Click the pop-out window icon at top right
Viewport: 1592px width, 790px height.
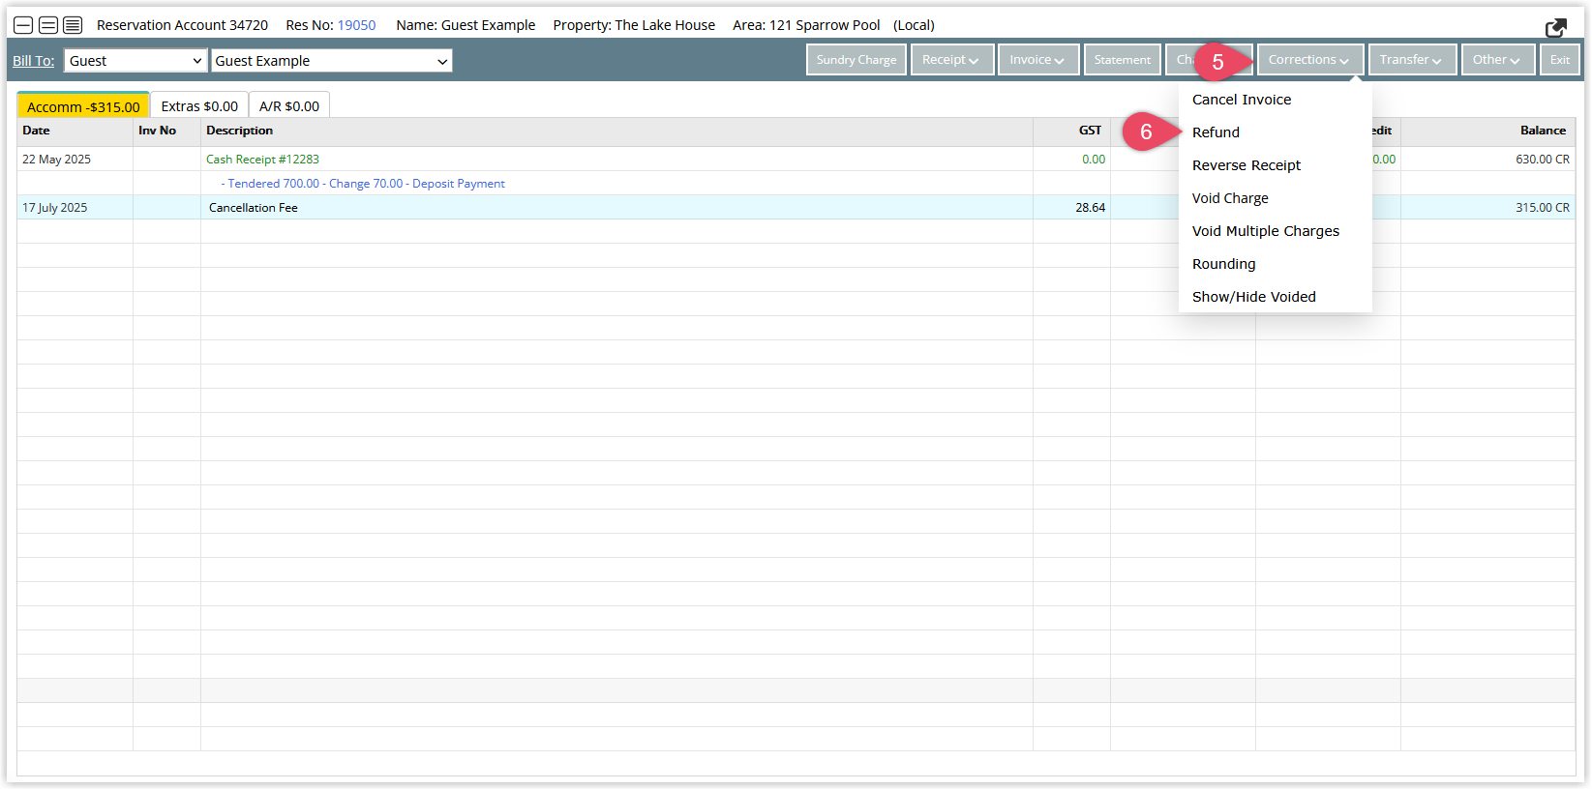point(1556,27)
